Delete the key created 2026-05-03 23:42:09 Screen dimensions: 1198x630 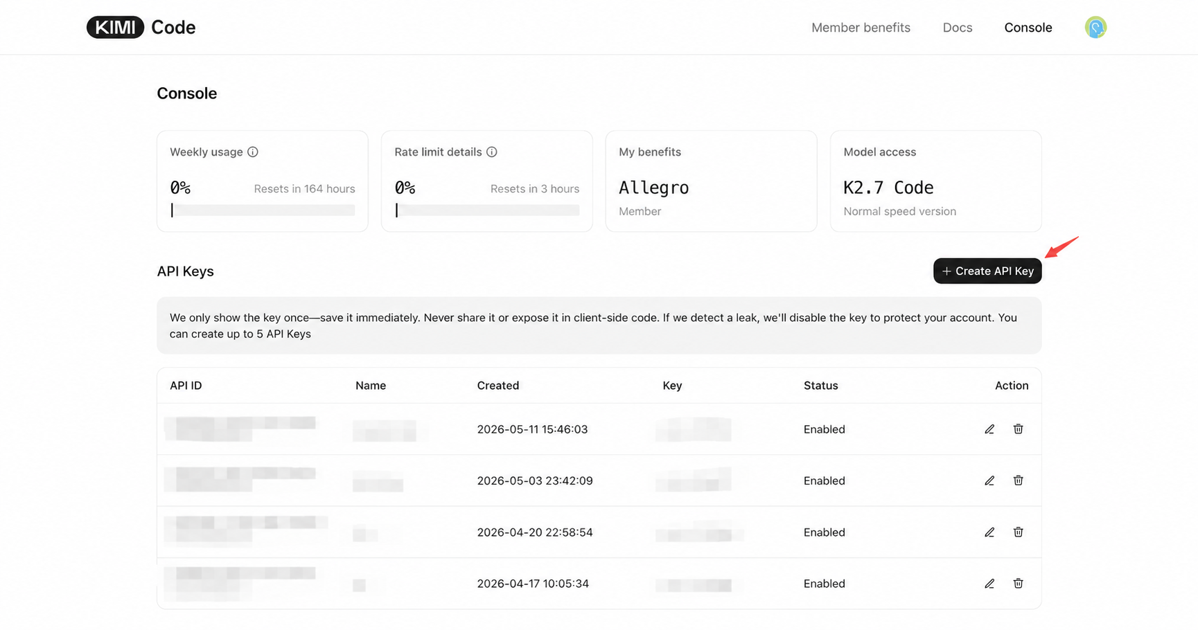point(1018,480)
